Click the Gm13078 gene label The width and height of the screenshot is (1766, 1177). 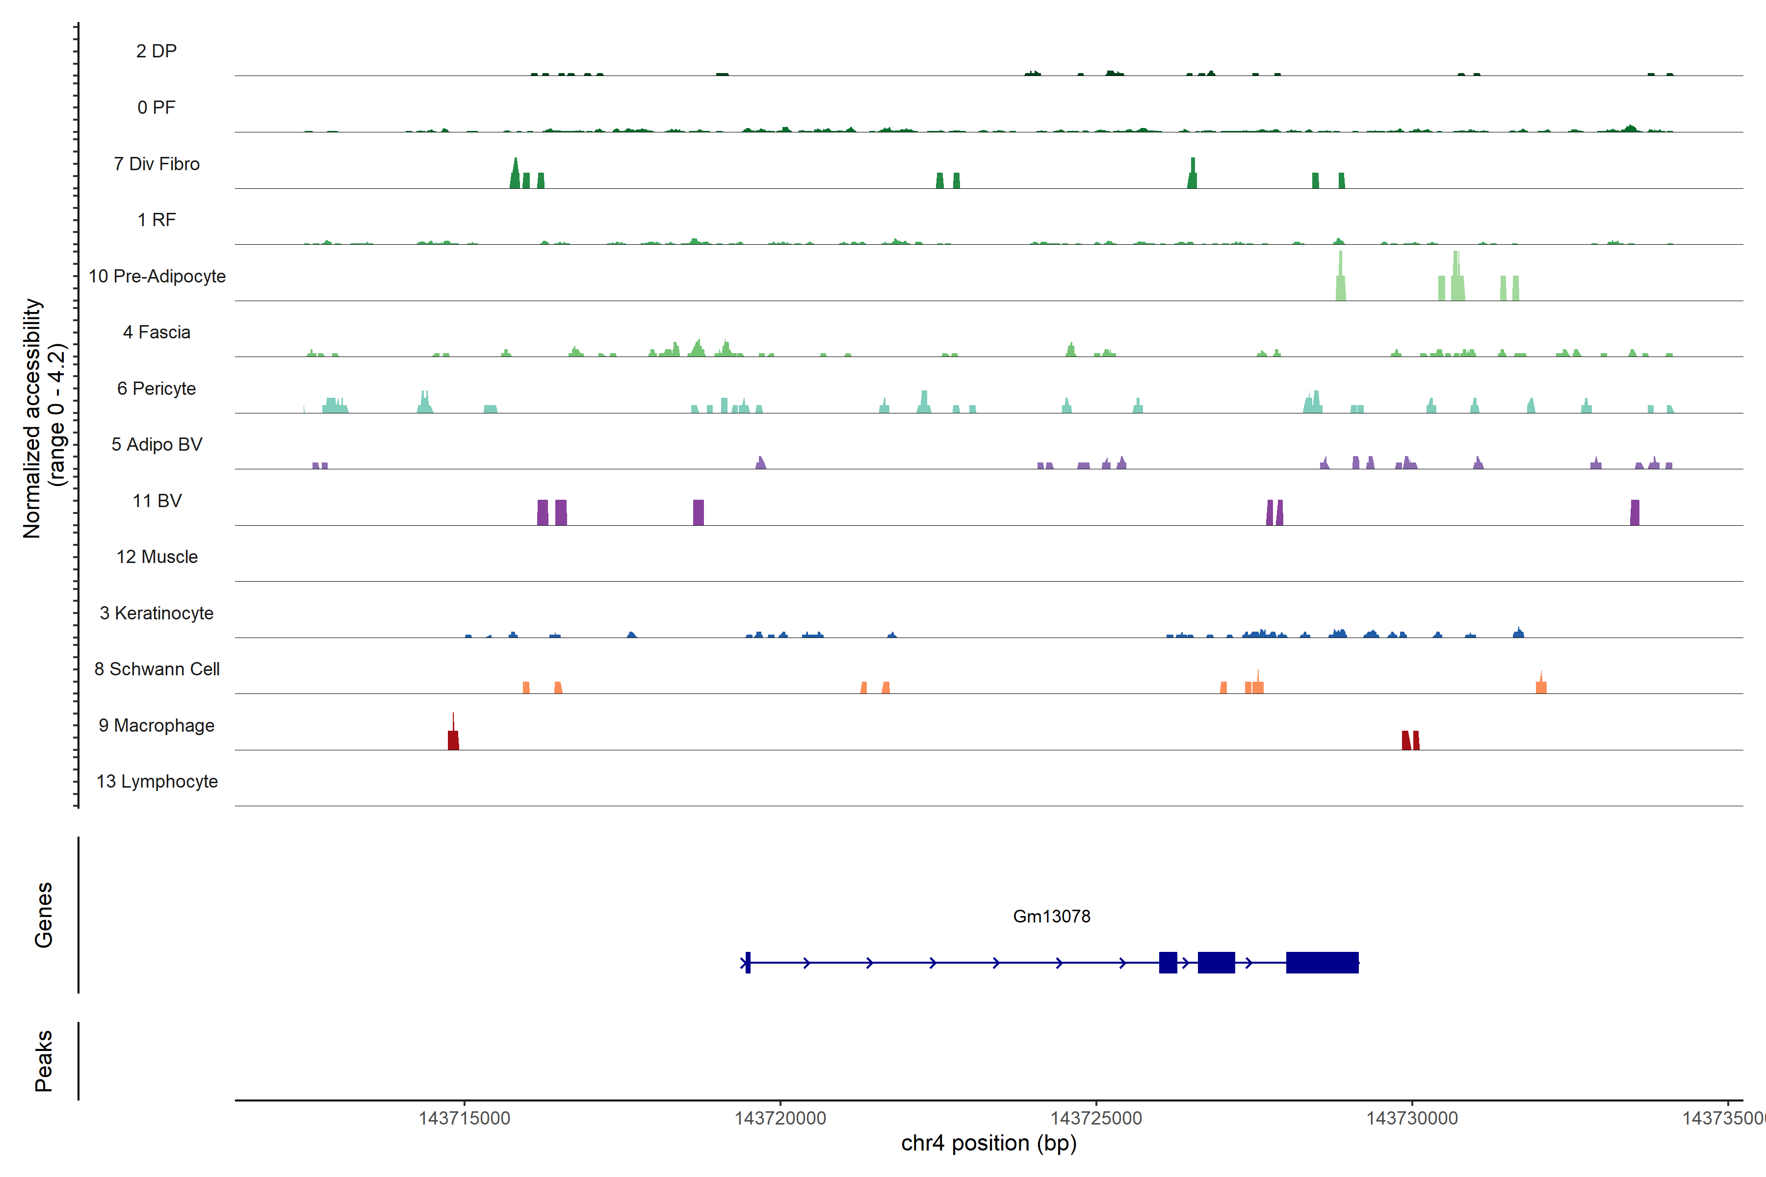[1051, 916]
